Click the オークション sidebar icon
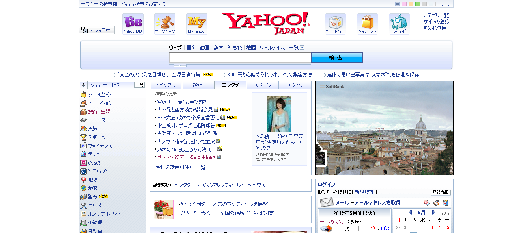This screenshot has width=532, height=233. coord(84,103)
